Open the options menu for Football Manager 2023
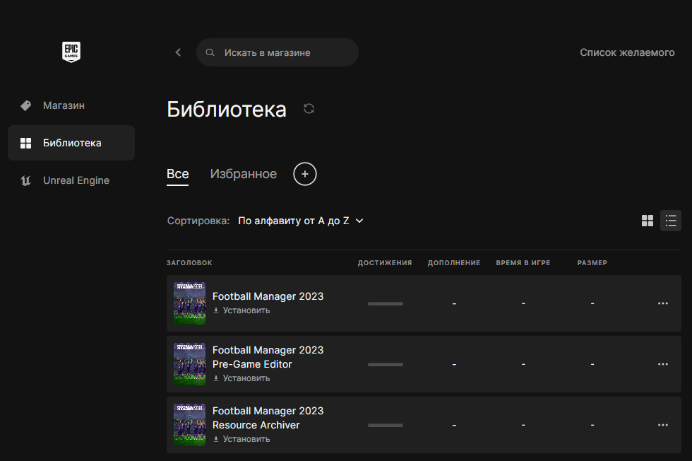The width and height of the screenshot is (692, 461). tap(663, 303)
